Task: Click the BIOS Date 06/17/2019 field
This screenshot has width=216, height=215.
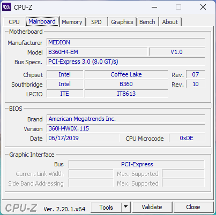Action: point(83,138)
